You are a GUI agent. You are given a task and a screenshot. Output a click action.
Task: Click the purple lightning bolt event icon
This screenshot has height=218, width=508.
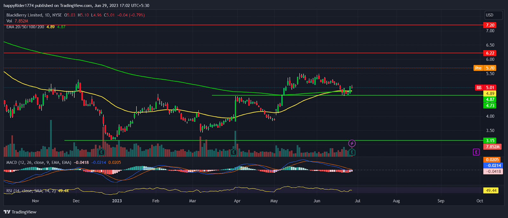[x=352, y=143]
